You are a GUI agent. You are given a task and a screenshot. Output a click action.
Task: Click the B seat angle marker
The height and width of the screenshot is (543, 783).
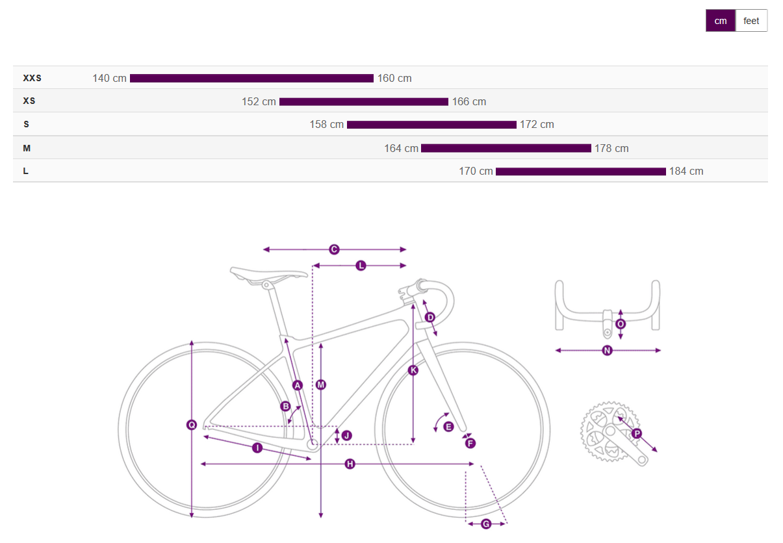285,406
